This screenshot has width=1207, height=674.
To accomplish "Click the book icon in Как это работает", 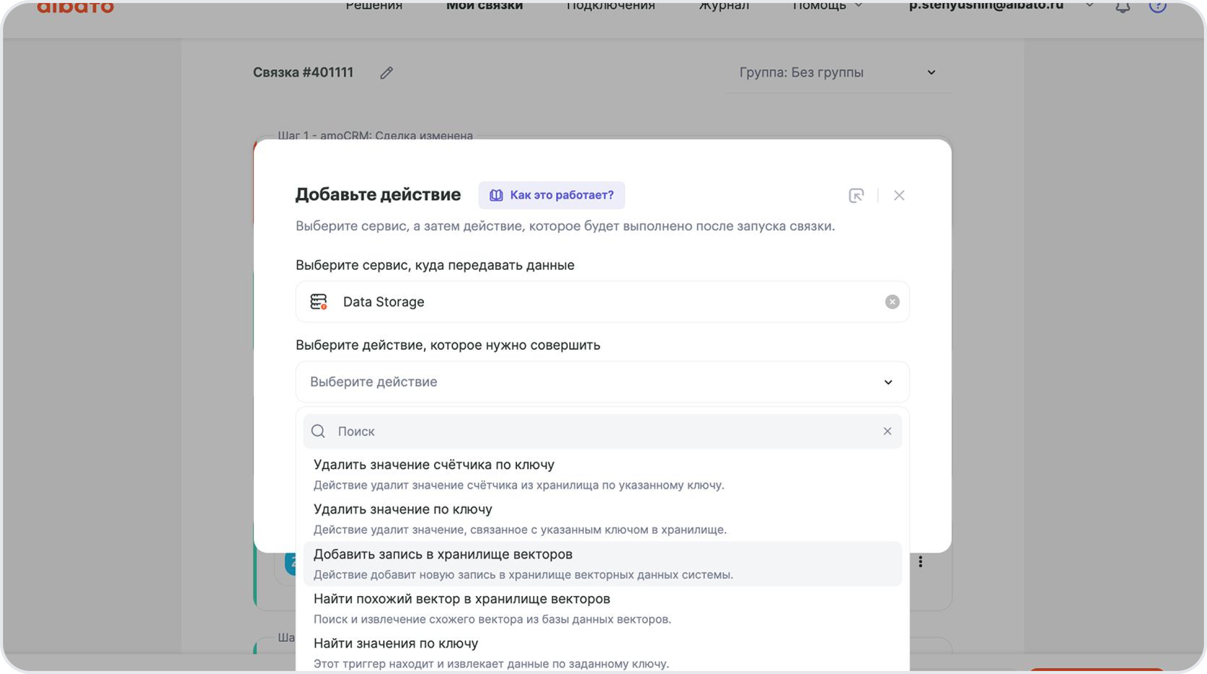I will pos(496,195).
